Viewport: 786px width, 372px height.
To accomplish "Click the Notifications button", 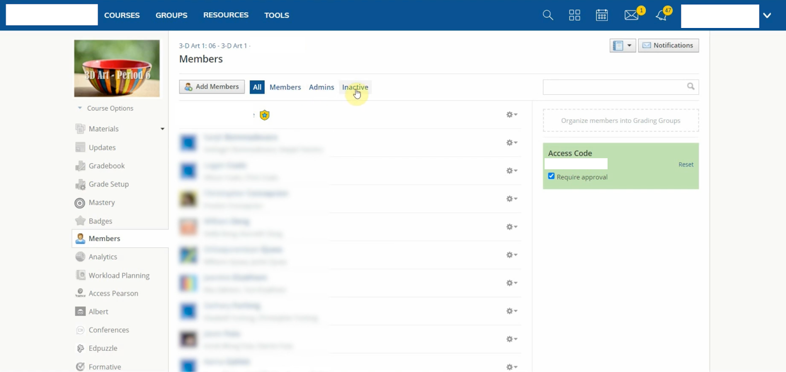I will [668, 46].
